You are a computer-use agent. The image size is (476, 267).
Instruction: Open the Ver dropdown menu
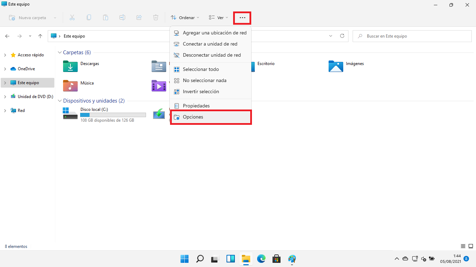(x=218, y=17)
